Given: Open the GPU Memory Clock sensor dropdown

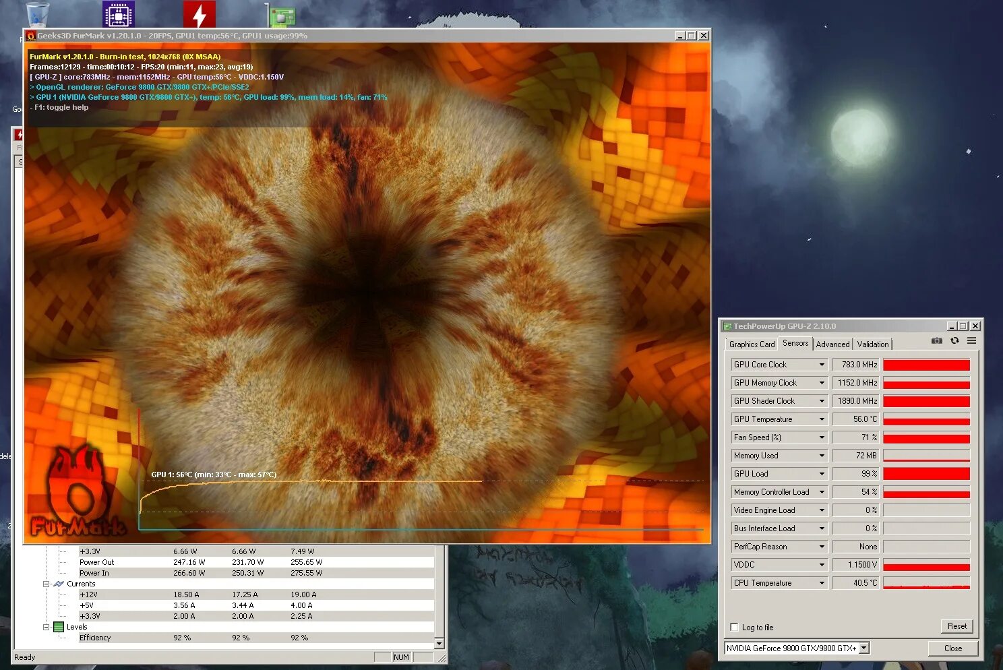Looking at the screenshot, I should [822, 383].
